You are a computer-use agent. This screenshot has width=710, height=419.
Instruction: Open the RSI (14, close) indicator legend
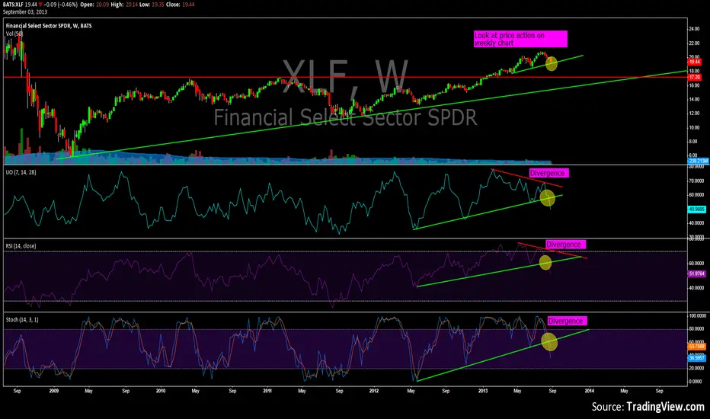[x=21, y=246]
